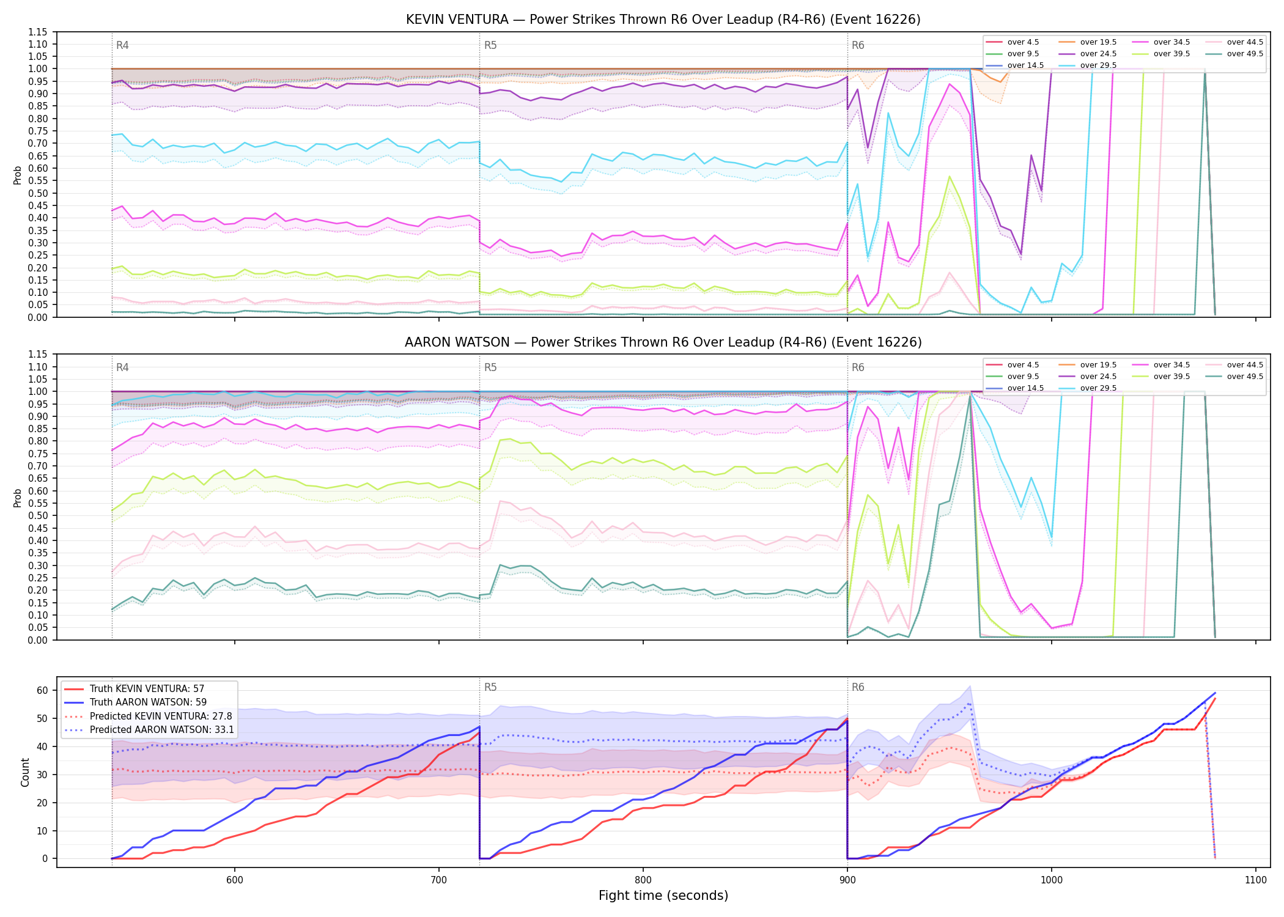Click the R5 marker in Kevin Ventura chart
Image resolution: width=1284 pixels, height=917 pixels.
pyautogui.click(x=490, y=45)
